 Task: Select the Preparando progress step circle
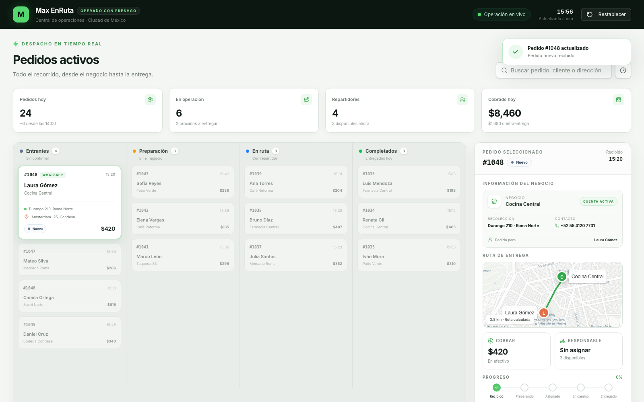[524, 388]
